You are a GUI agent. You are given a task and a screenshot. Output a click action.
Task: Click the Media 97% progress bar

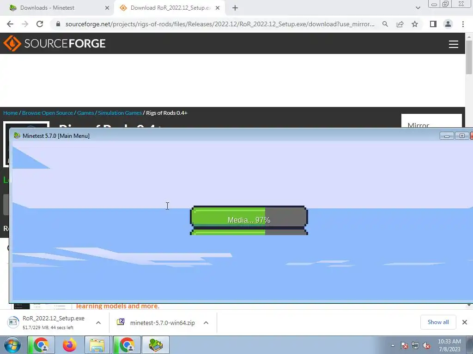[x=249, y=216]
